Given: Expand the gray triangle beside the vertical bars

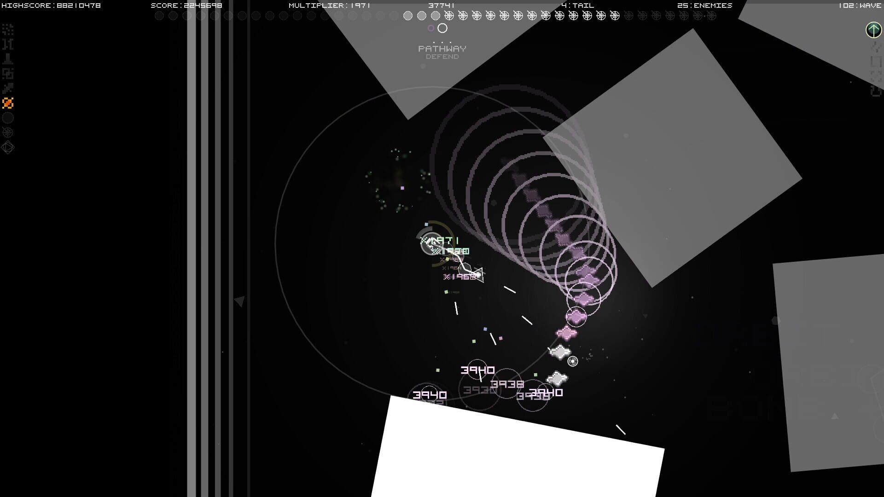Looking at the screenshot, I should coord(239,301).
